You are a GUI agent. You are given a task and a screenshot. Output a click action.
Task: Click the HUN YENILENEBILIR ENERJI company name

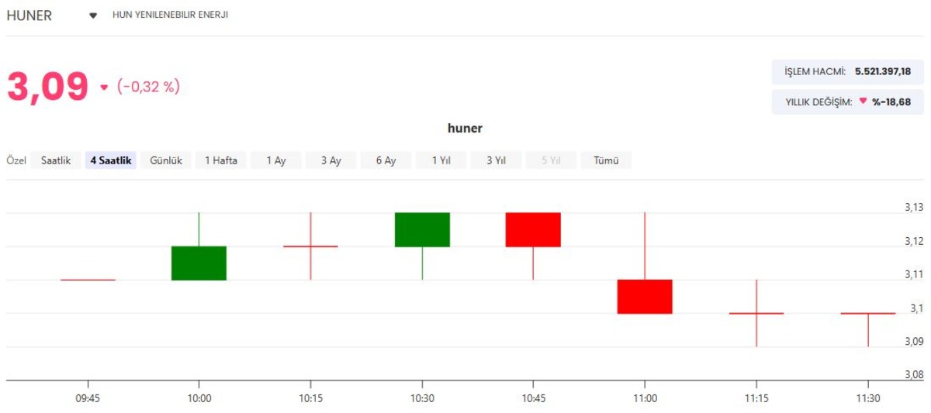pos(170,15)
